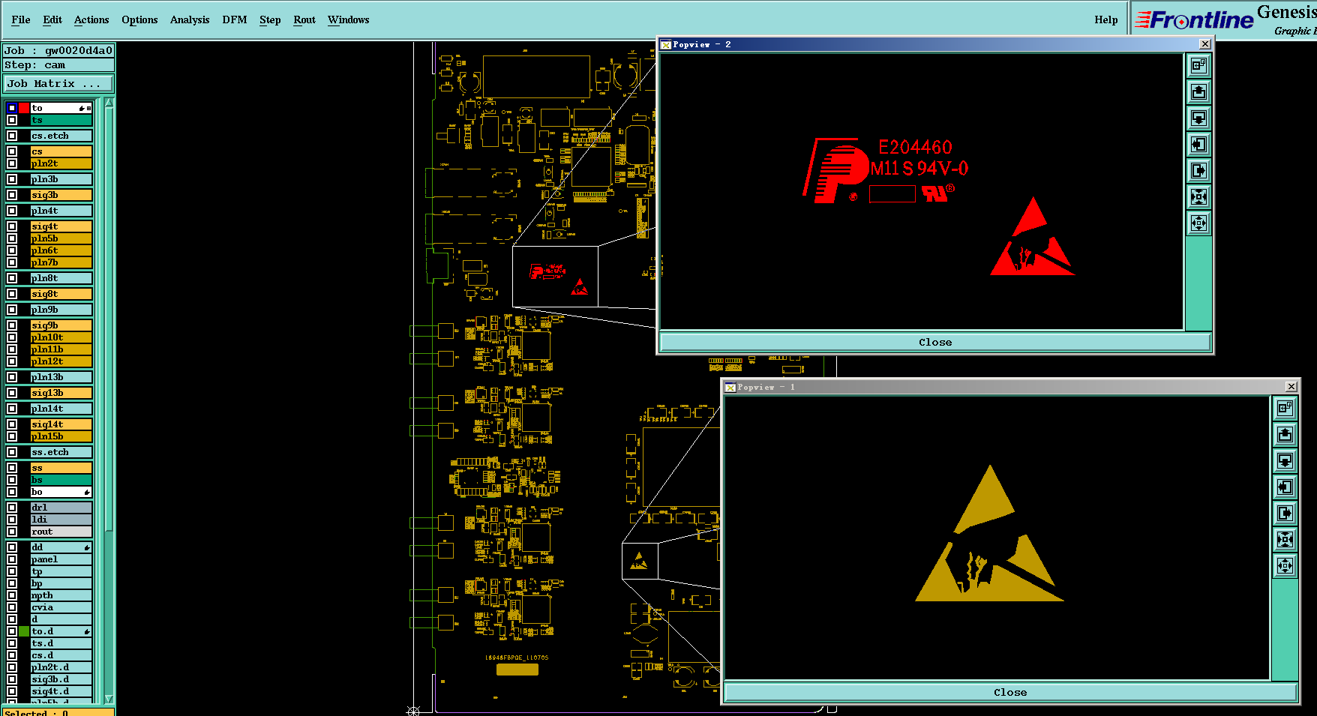Select the pln6t layer name
This screenshot has height=716, width=1317.
tap(61, 250)
